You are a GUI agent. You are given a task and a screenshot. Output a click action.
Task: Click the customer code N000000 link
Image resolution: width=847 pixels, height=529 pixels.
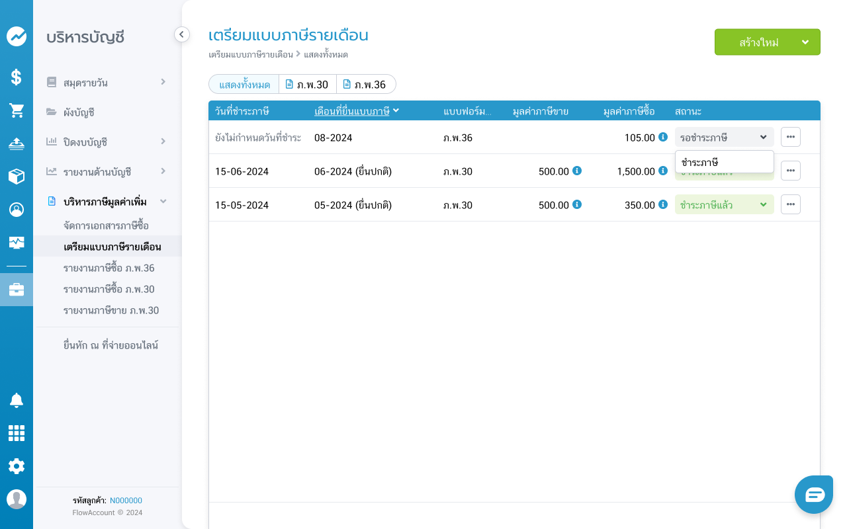click(126, 501)
